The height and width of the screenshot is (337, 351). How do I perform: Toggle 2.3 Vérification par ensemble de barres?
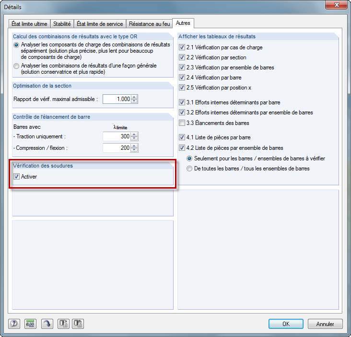182,67
